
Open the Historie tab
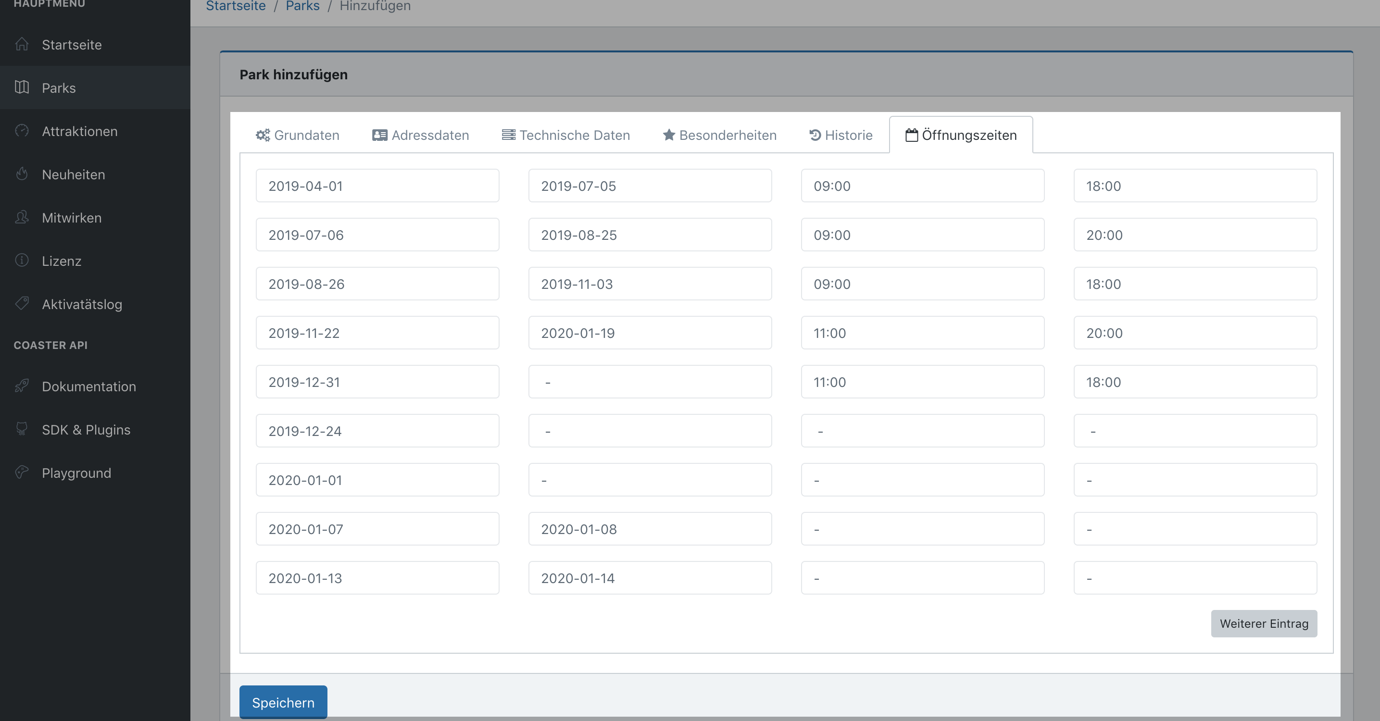841,135
